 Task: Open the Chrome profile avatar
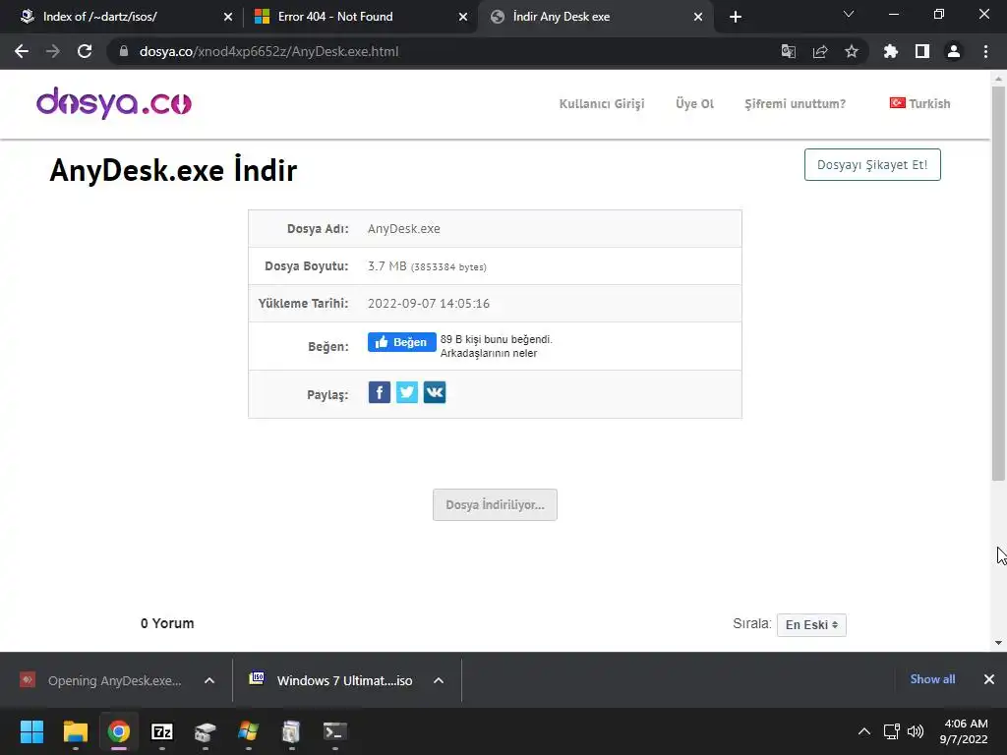click(954, 51)
